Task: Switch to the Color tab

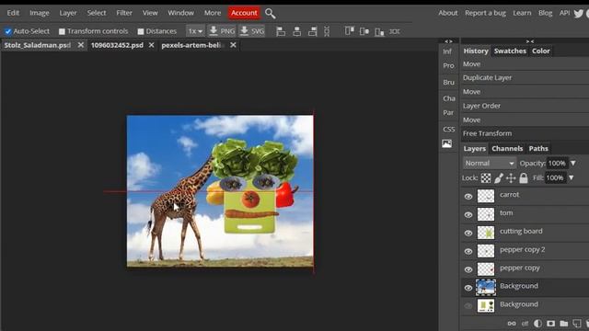Action: (540, 51)
